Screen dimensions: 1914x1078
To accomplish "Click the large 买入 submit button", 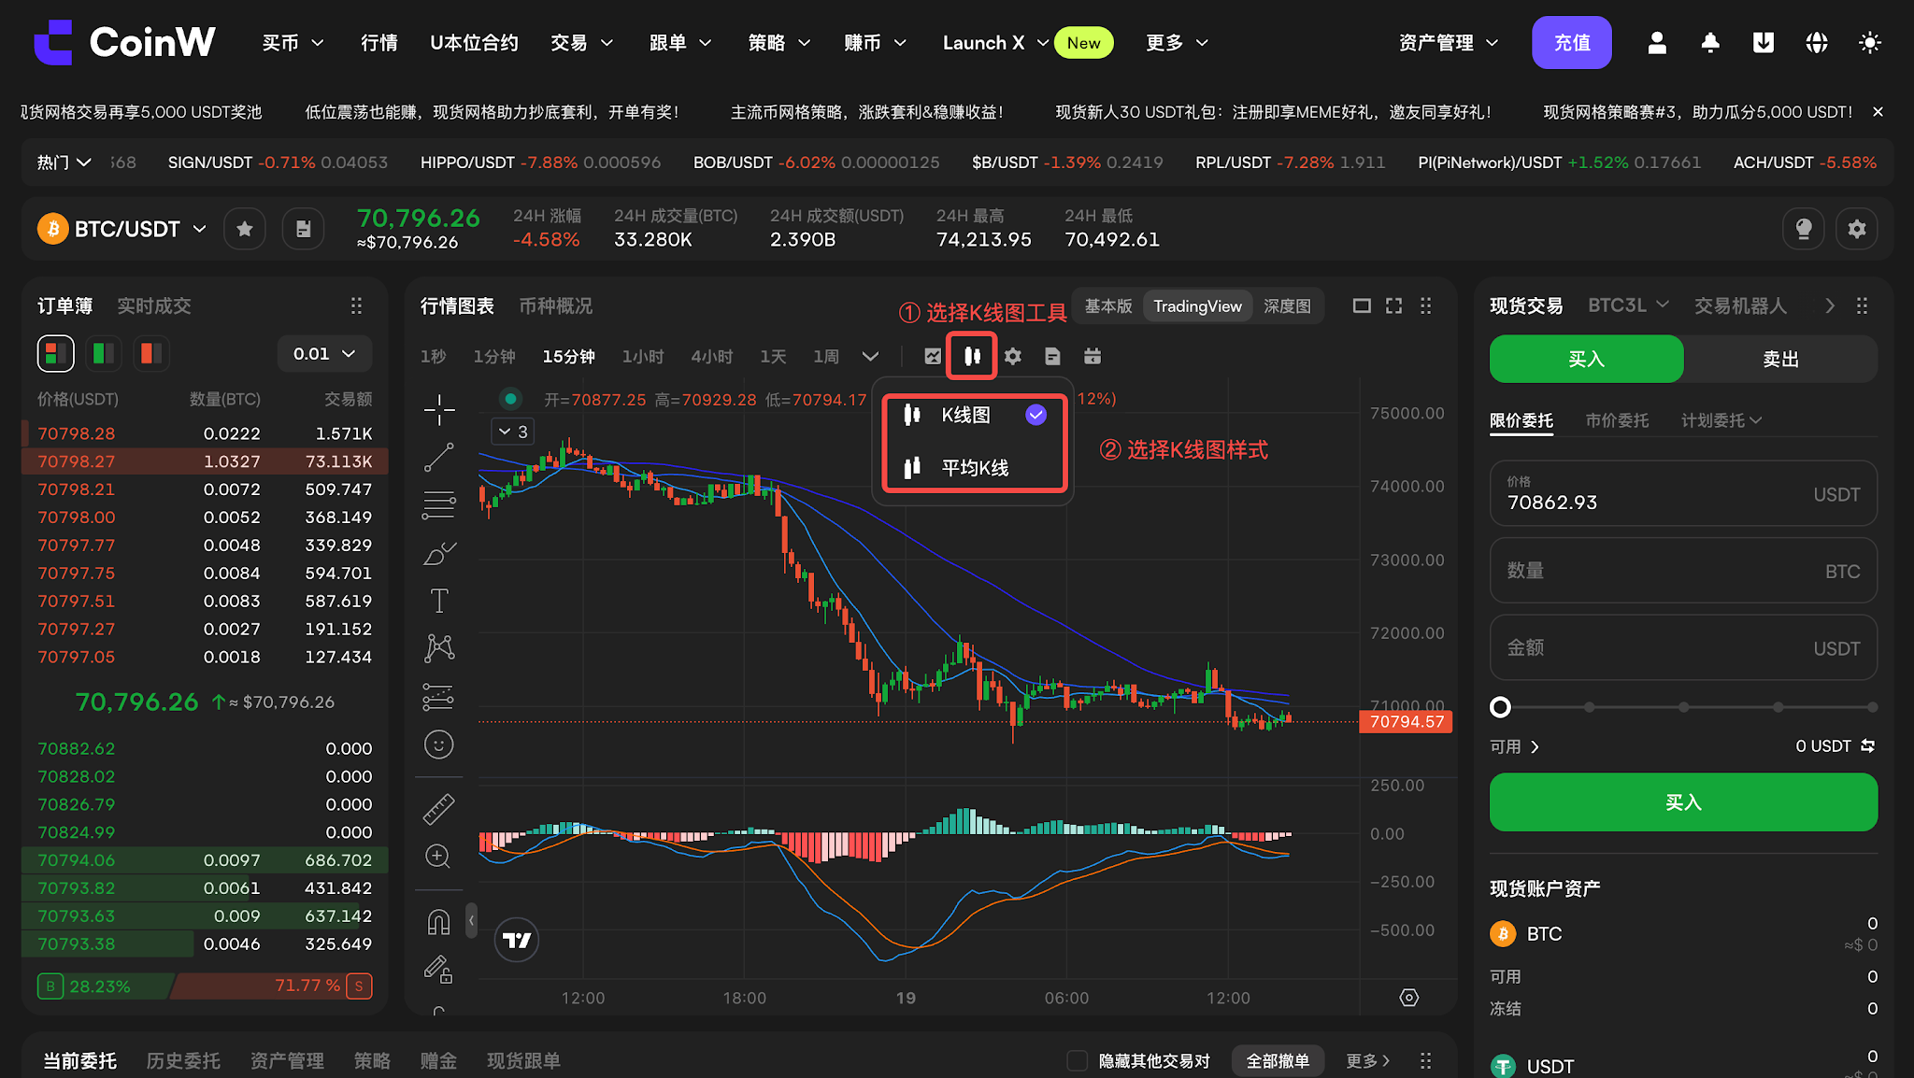I will click(x=1683, y=801).
